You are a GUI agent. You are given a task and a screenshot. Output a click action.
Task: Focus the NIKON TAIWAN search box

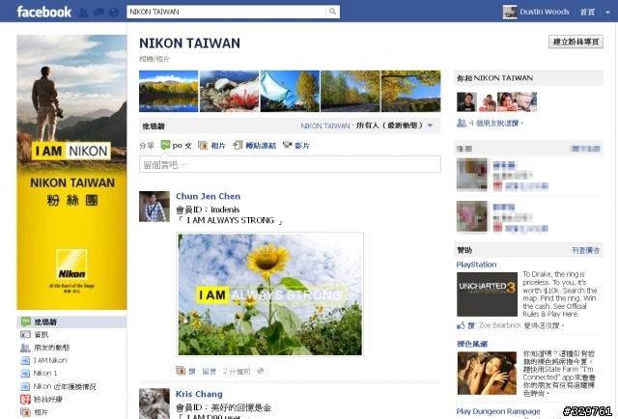[226, 12]
